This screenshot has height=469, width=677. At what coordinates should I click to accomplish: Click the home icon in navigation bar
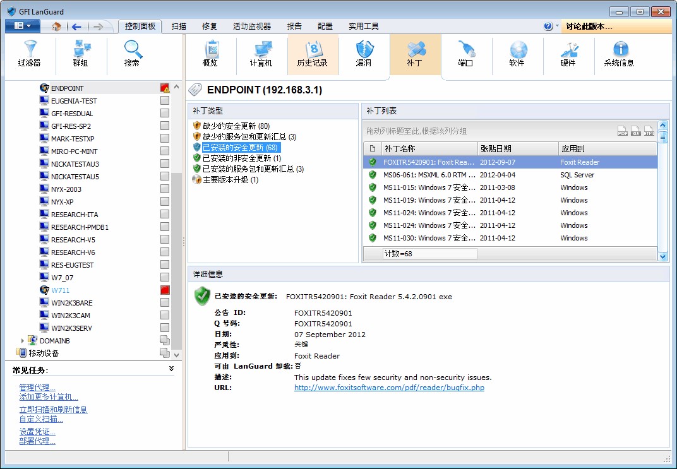pyautogui.click(x=56, y=27)
